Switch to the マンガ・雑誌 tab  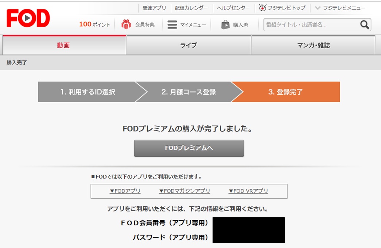(314, 45)
